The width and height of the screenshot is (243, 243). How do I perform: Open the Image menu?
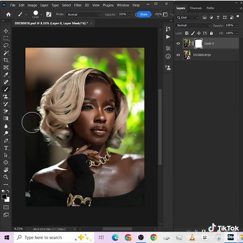(x=32, y=5)
